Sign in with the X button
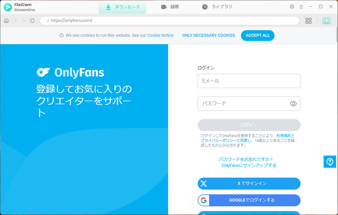This screenshot has width=338, height=215. tap(249, 183)
